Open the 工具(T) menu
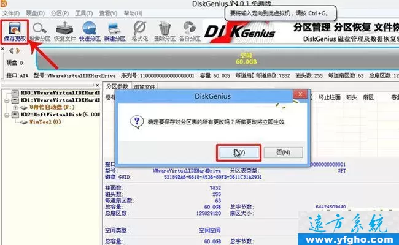 84,13
